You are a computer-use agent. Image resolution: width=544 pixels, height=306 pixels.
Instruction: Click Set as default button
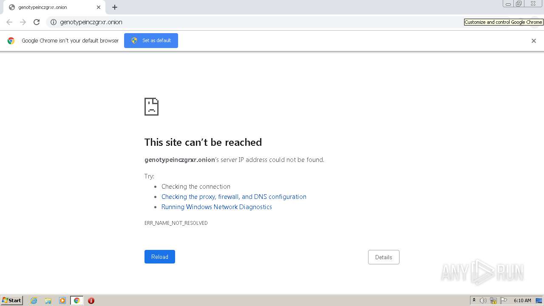tap(151, 40)
